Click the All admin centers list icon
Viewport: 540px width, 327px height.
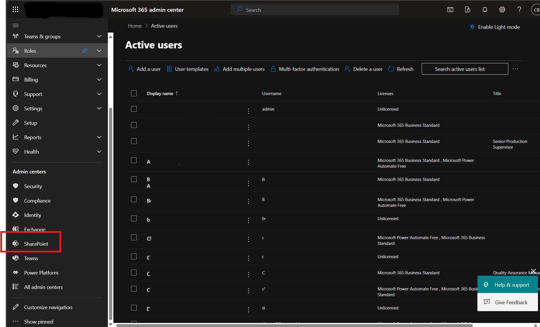16,287
